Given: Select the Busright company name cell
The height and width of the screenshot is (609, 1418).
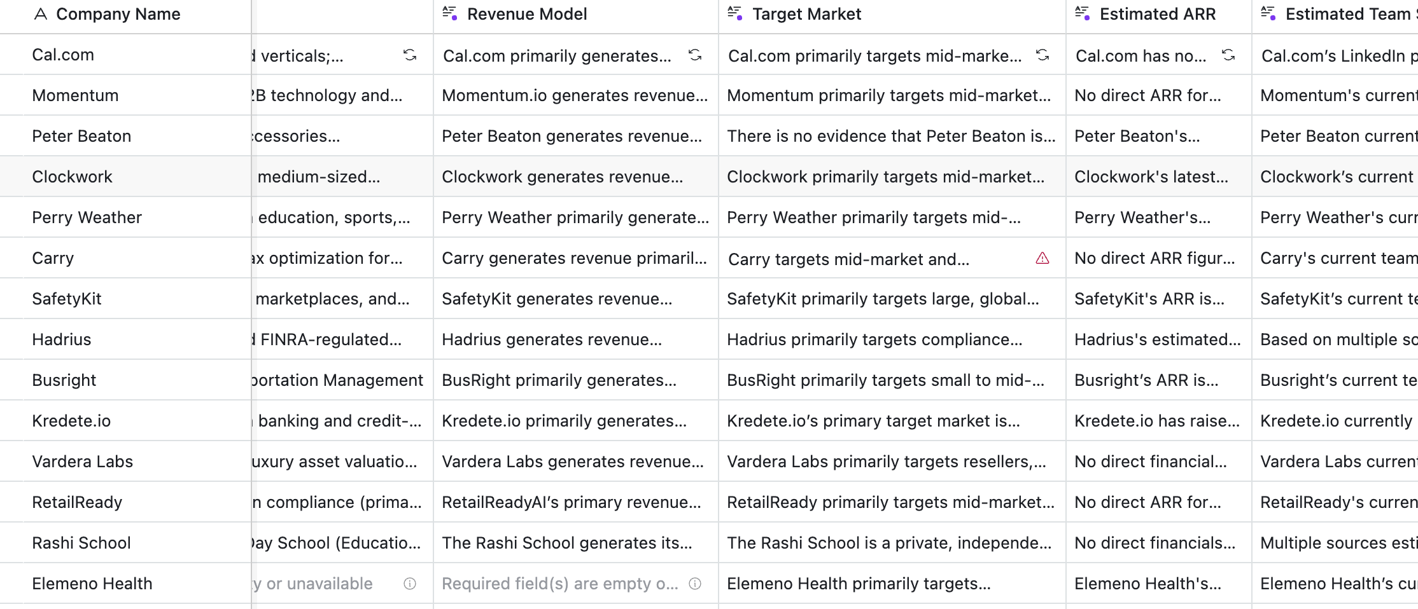Looking at the screenshot, I should (x=125, y=380).
